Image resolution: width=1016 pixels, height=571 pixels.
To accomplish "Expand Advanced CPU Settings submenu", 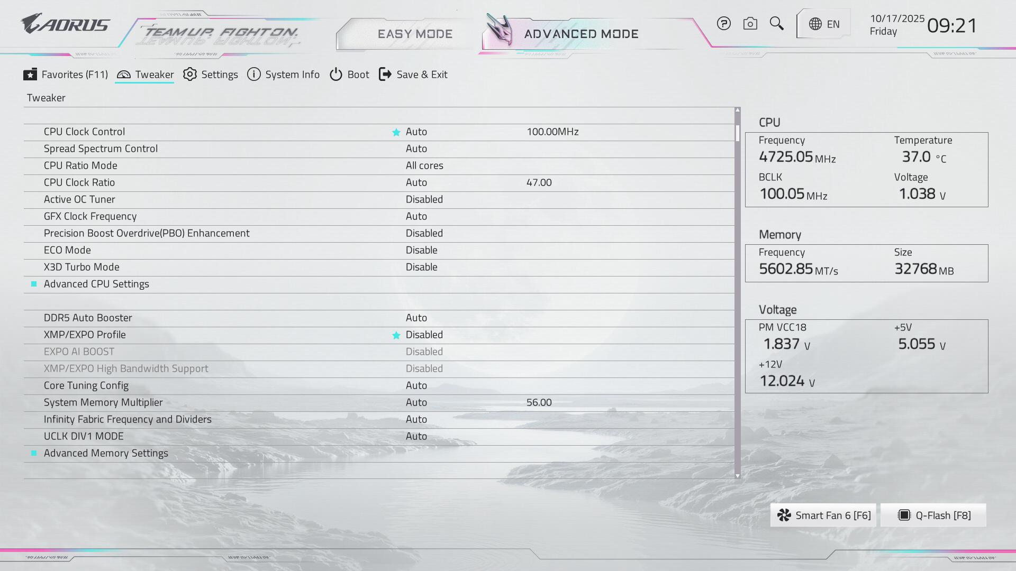I will [96, 284].
